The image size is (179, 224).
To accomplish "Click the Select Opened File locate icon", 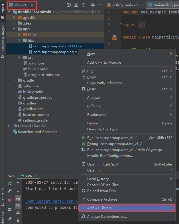I will pyautogui.click(x=68, y=5).
